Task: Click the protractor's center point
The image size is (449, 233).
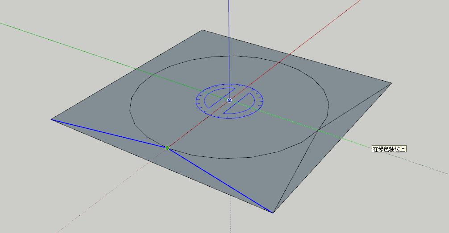Action: [x=229, y=100]
